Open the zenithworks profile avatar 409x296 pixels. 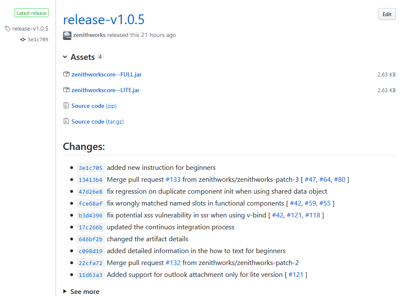click(x=67, y=35)
